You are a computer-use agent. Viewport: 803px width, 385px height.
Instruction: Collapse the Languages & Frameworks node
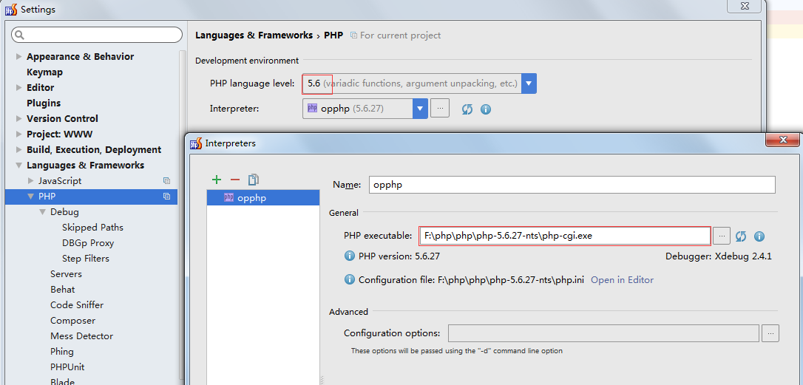pyautogui.click(x=19, y=166)
